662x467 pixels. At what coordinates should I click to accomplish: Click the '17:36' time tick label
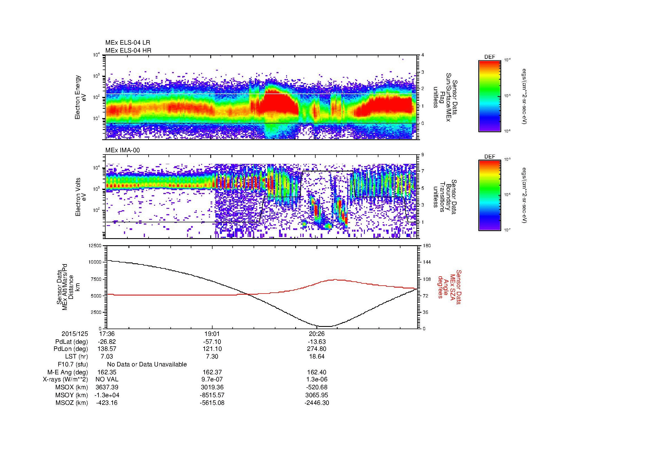click(x=107, y=334)
